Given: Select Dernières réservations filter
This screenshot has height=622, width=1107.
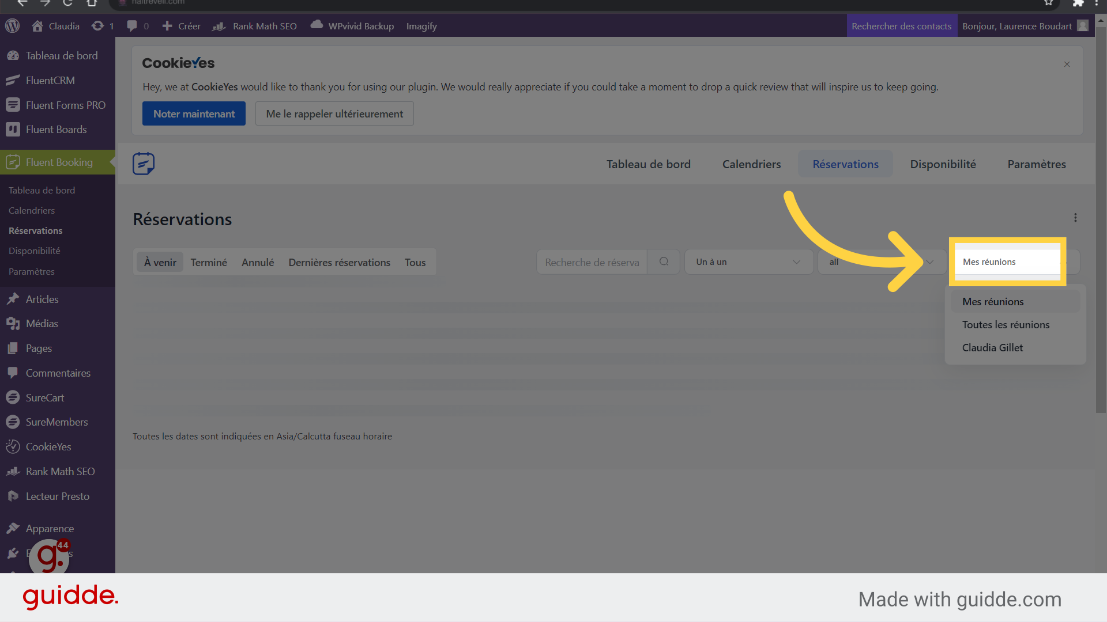Looking at the screenshot, I should (340, 262).
